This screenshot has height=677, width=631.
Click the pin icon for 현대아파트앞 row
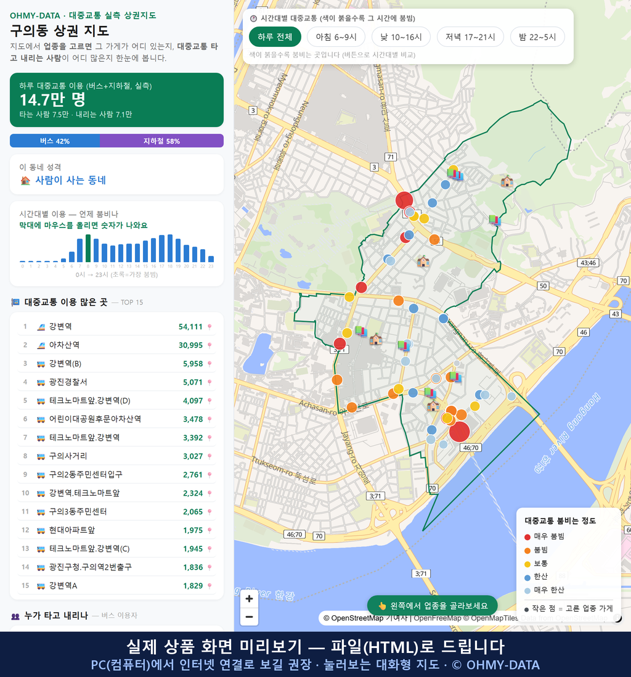point(210,530)
